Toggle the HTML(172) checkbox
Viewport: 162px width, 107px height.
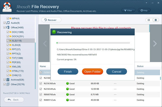pos(8,71)
